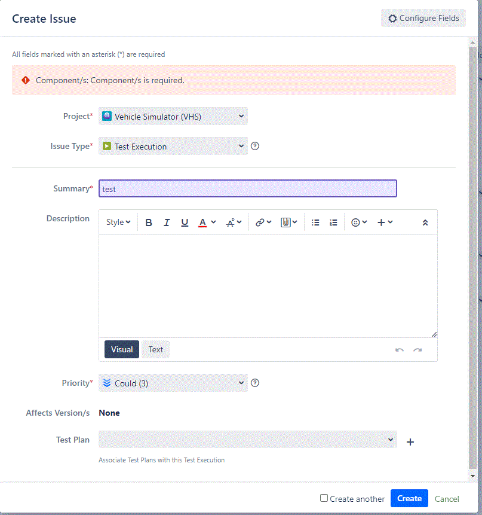Viewport: 482px width, 515px height.
Task: Switch to the Text editing tab
Action: [155, 349]
